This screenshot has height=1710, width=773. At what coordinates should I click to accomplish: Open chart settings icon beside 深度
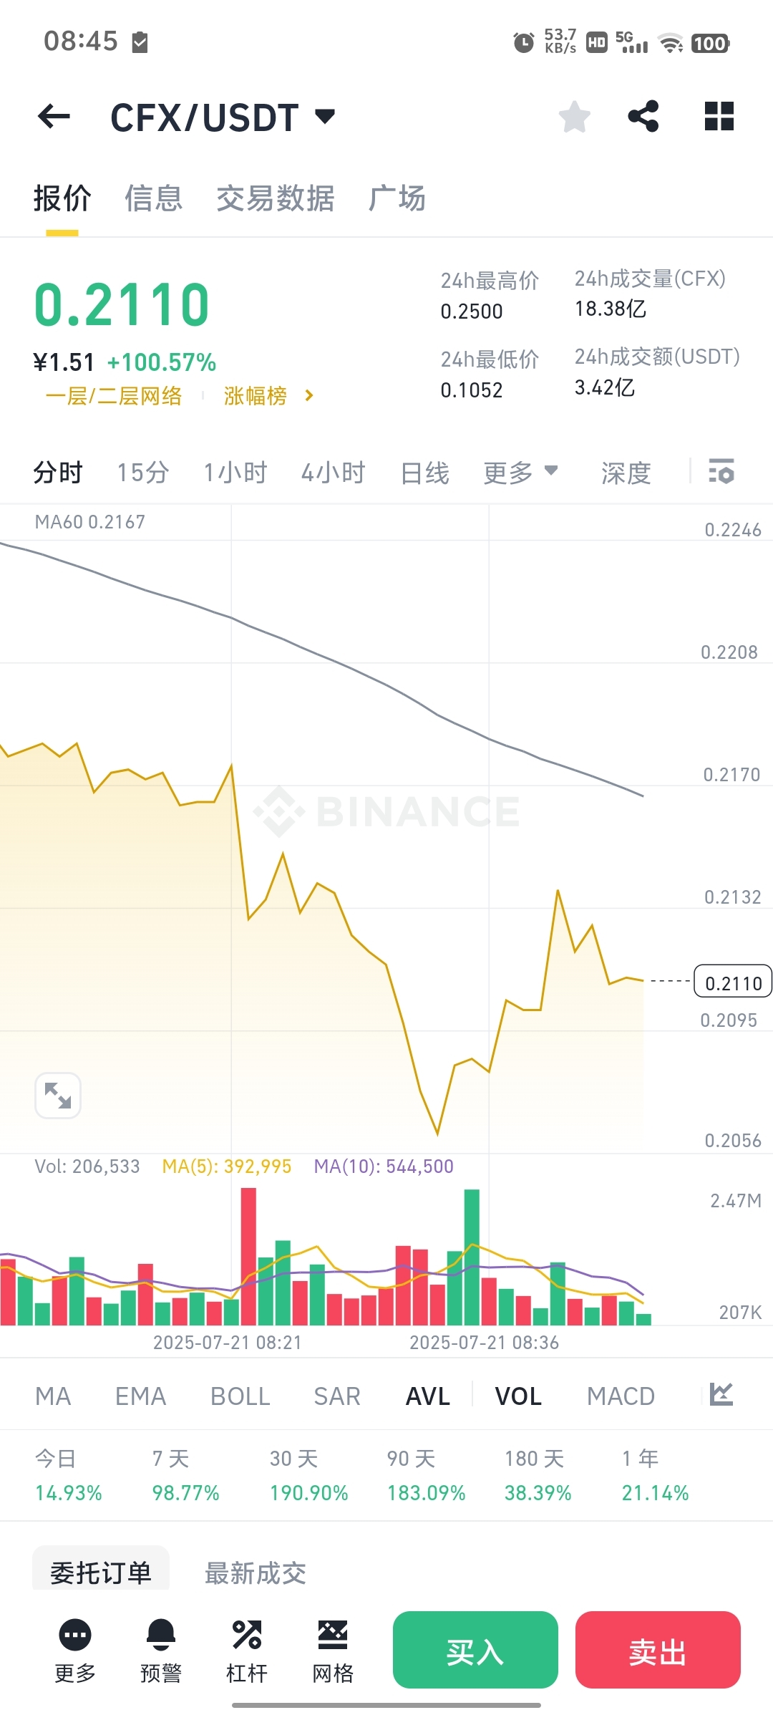coord(721,472)
